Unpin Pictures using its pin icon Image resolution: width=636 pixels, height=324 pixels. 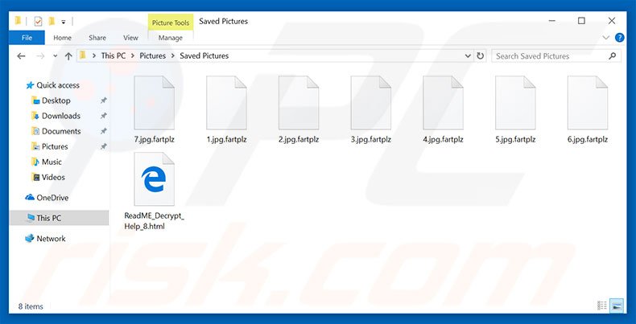coord(103,146)
